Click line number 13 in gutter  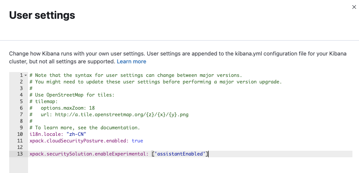tap(20, 154)
